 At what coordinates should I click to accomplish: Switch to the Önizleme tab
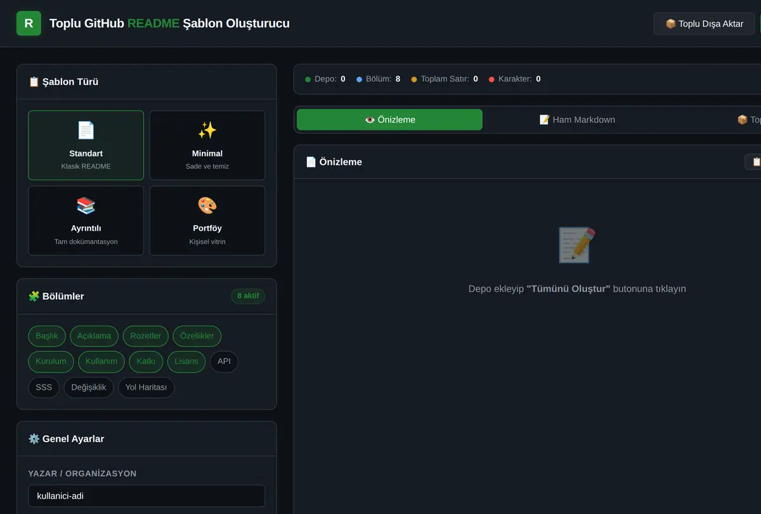coord(389,120)
